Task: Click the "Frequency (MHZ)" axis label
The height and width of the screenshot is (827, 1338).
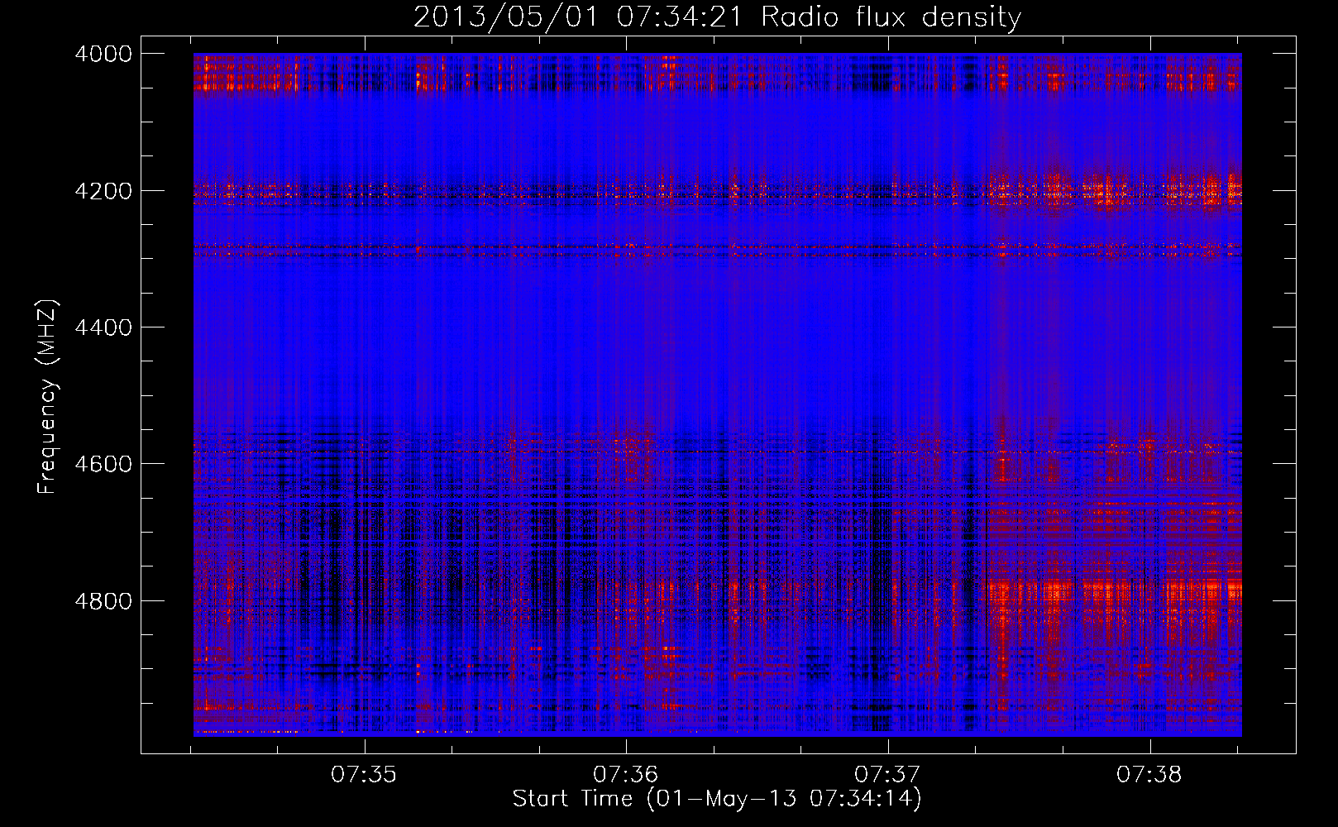Action: (x=47, y=397)
